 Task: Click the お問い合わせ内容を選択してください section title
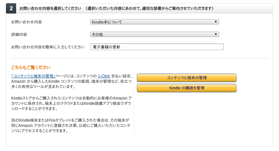click(x=50, y=9)
